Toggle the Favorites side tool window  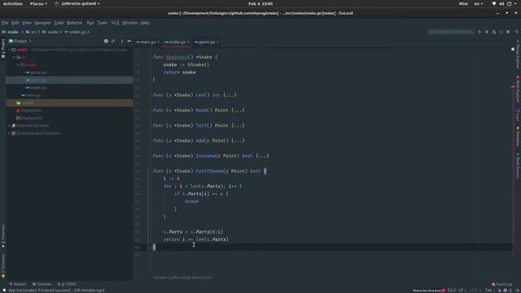coord(3,236)
